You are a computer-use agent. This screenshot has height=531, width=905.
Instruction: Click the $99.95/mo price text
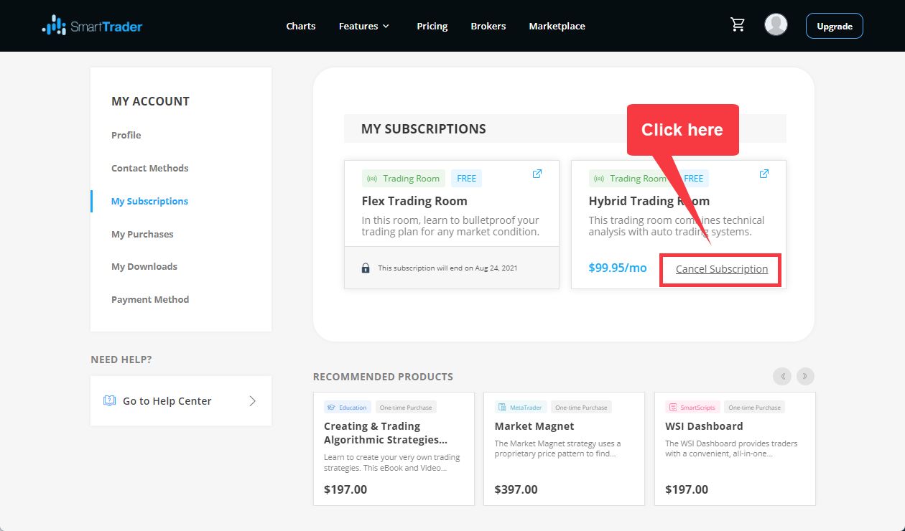point(618,268)
